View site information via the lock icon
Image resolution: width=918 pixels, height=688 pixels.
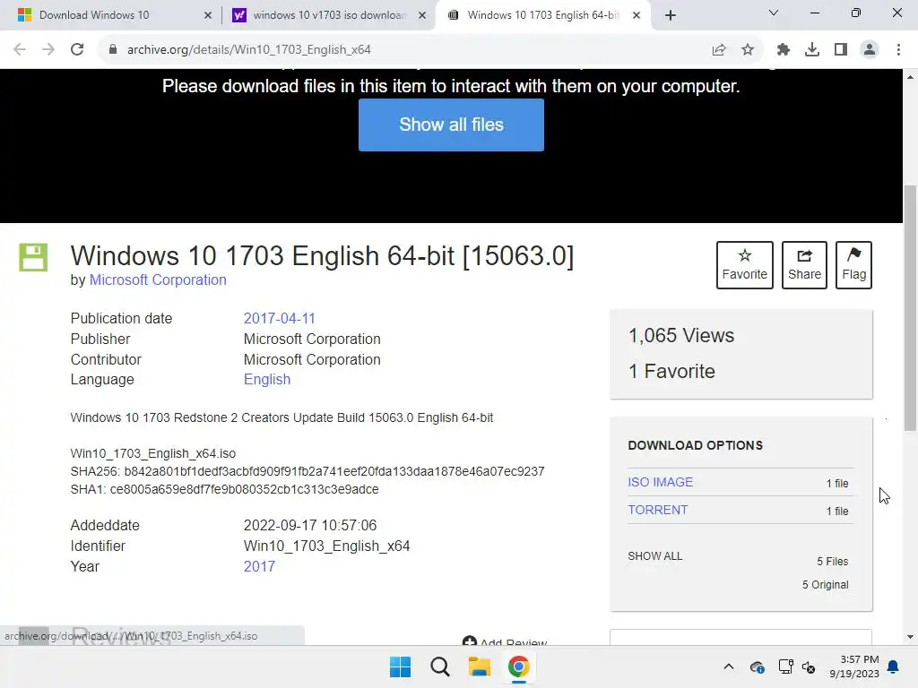(x=113, y=50)
